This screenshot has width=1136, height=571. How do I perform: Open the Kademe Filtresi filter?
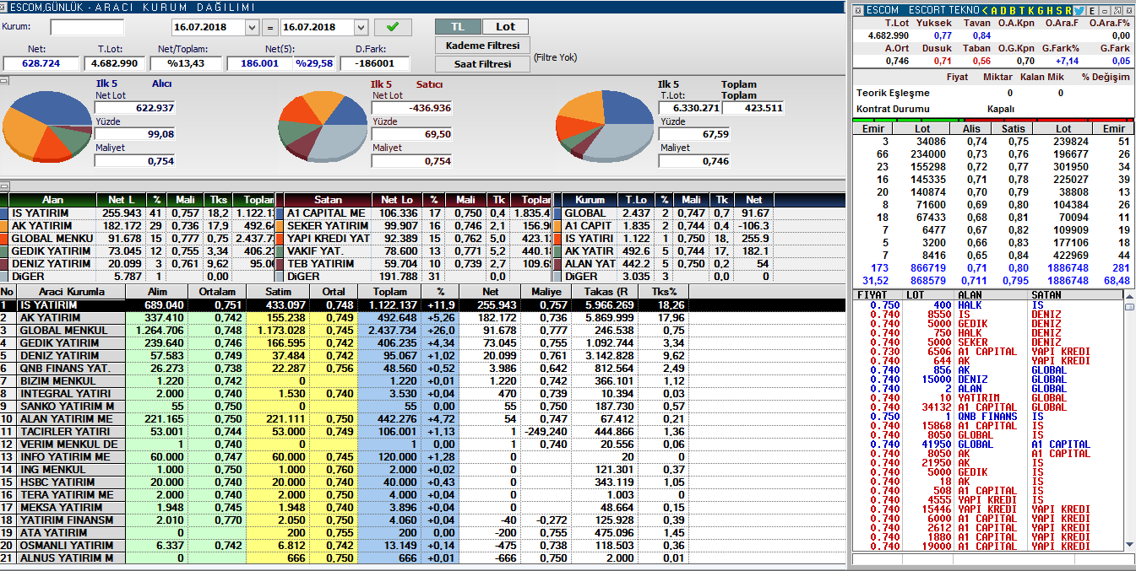pos(482,46)
